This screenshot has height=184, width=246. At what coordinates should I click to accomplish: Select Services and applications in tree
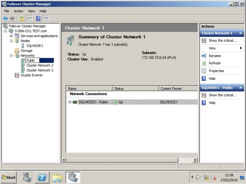coord(39,36)
